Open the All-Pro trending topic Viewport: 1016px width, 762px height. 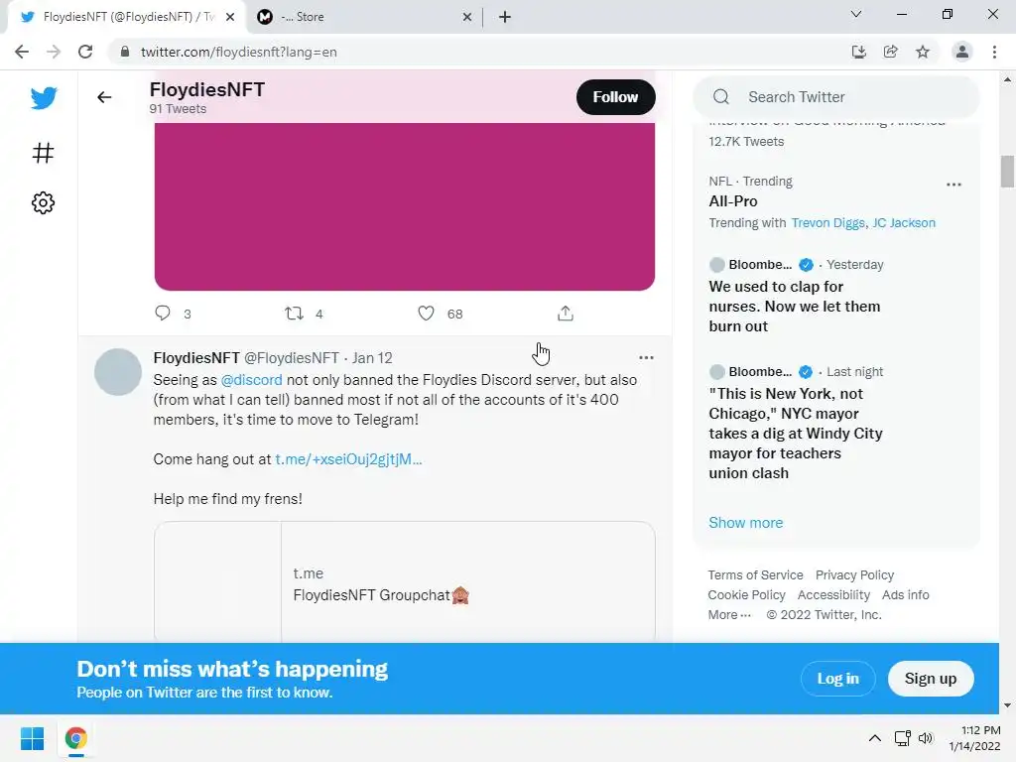pos(733,201)
